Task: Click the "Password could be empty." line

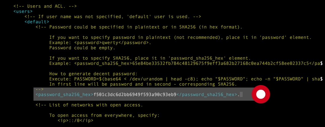Action: [82, 48]
